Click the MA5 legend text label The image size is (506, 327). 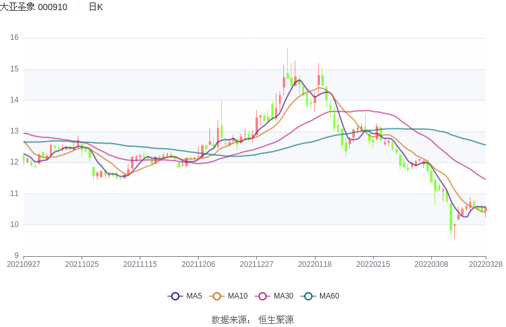pos(194,296)
